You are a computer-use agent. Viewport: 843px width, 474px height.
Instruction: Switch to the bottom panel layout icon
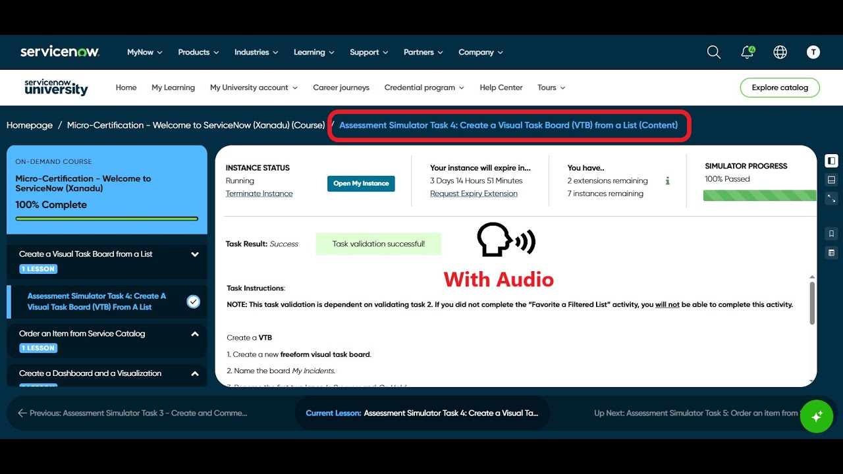coord(832,180)
